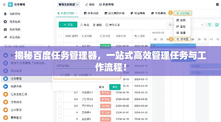This screenshot has width=221, height=122.
Task: Choose 甘特图 from view type menu
Action: (182, 39)
